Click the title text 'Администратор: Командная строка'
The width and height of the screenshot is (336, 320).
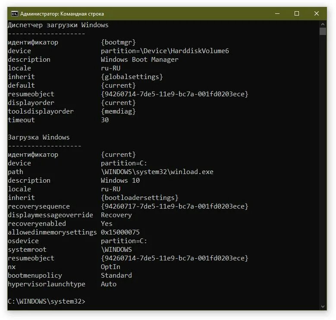click(x=62, y=14)
